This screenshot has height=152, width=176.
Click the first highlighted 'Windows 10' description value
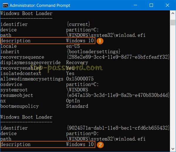tap(80, 41)
